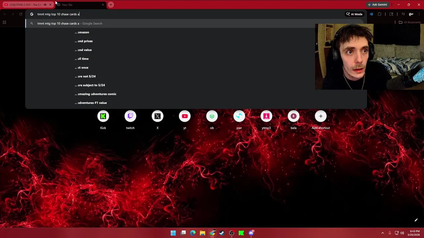Launch Microsoft Edge from the taskbar
Image resolution: width=424 pixels, height=238 pixels.
[x=193, y=233]
